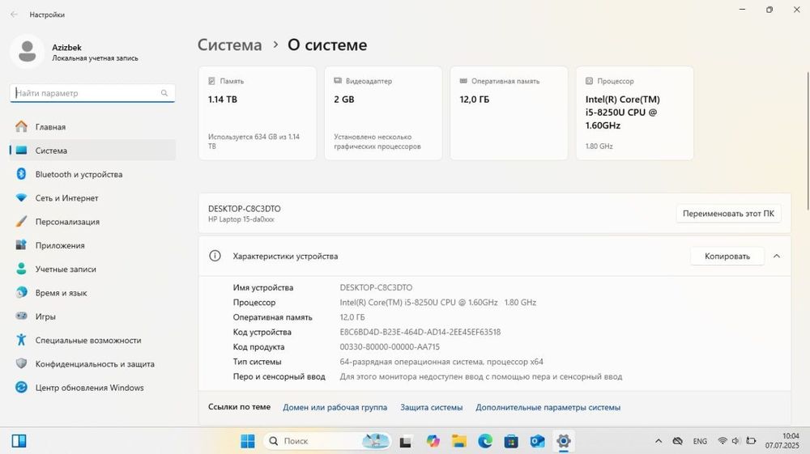Click the taskbar Поиск search box
Viewport: 810px width, 454px height.
coord(327,441)
